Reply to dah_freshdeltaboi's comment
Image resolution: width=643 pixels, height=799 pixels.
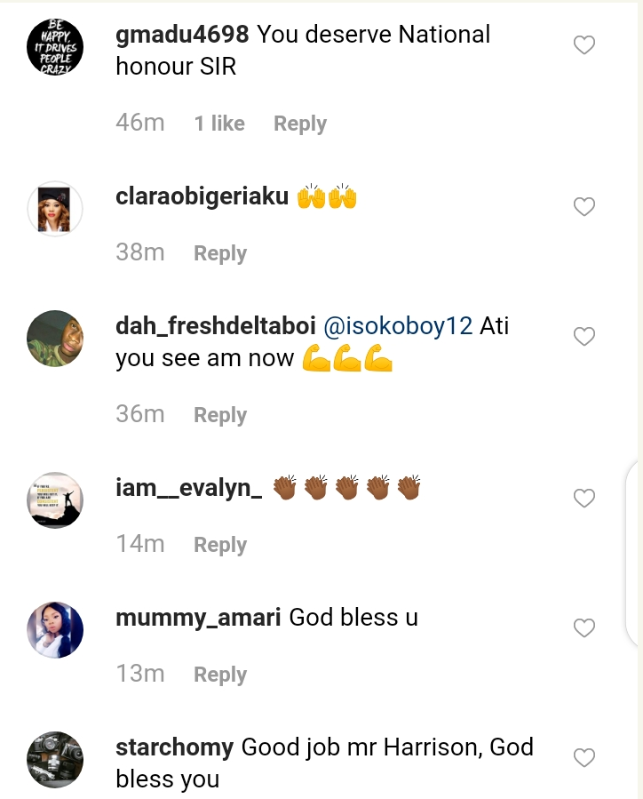point(219,415)
